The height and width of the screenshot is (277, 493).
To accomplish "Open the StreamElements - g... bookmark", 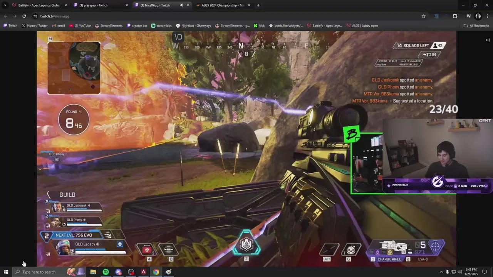I will (233, 26).
